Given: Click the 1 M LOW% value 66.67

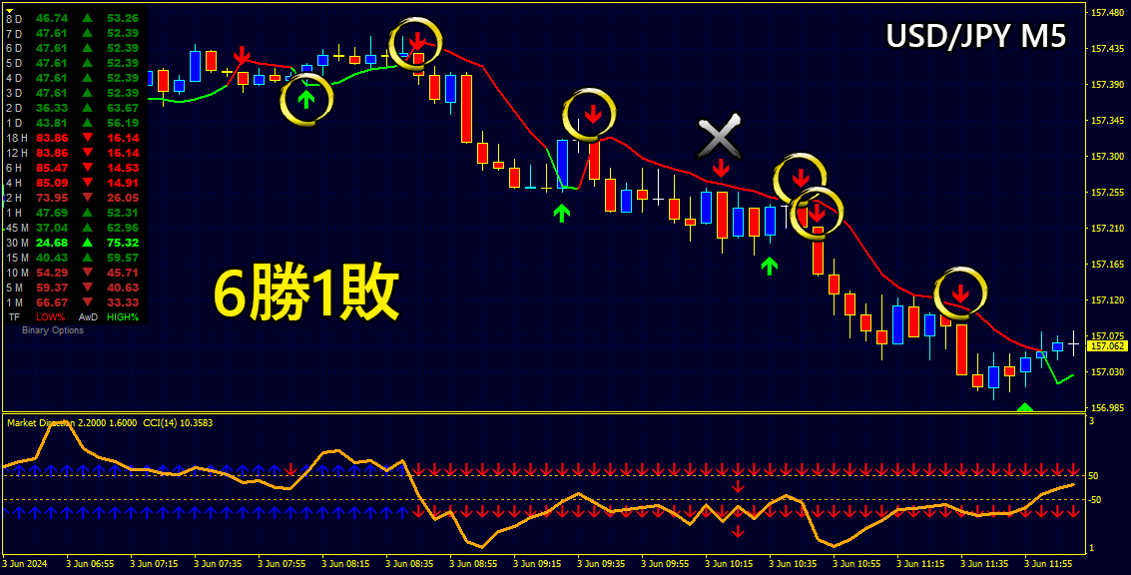Looking at the screenshot, I should (x=51, y=302).
